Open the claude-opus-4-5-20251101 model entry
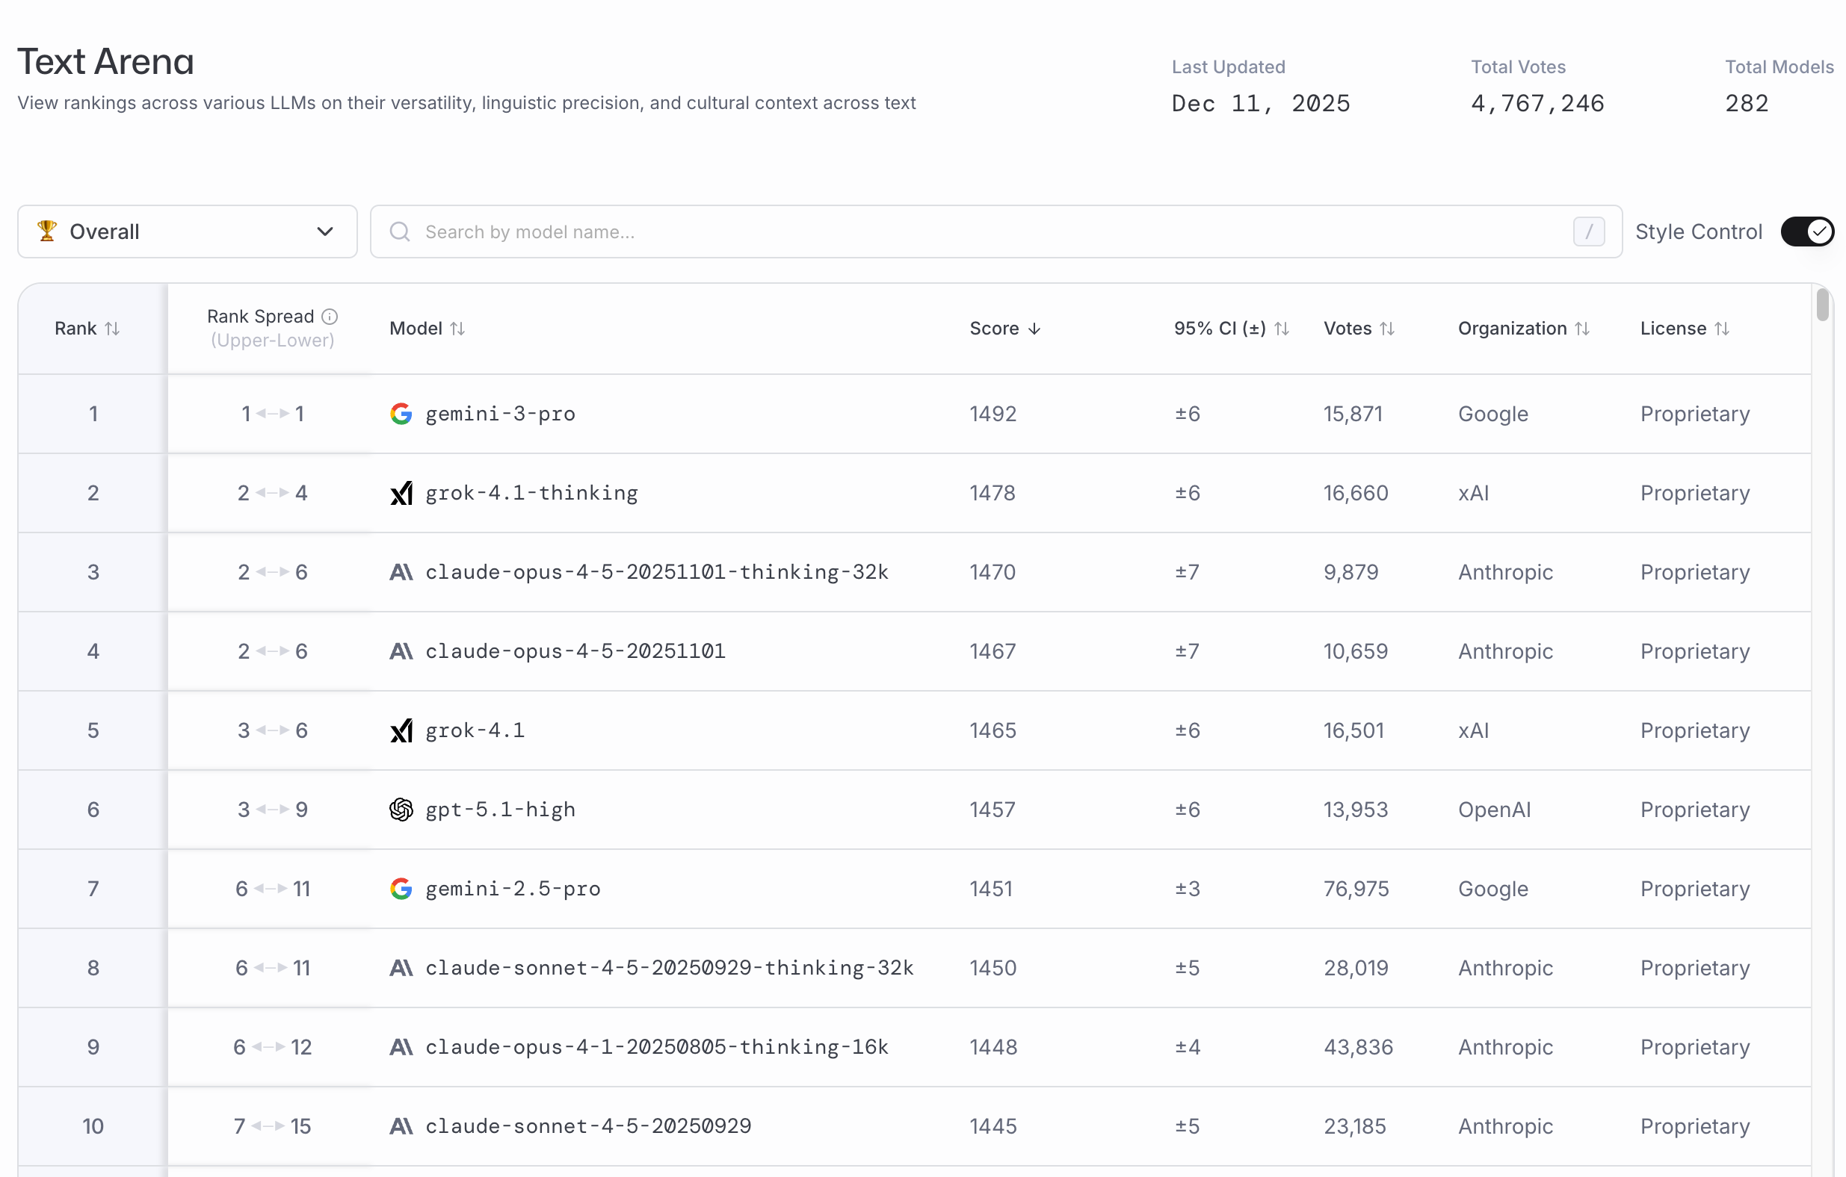 (575, 651)
